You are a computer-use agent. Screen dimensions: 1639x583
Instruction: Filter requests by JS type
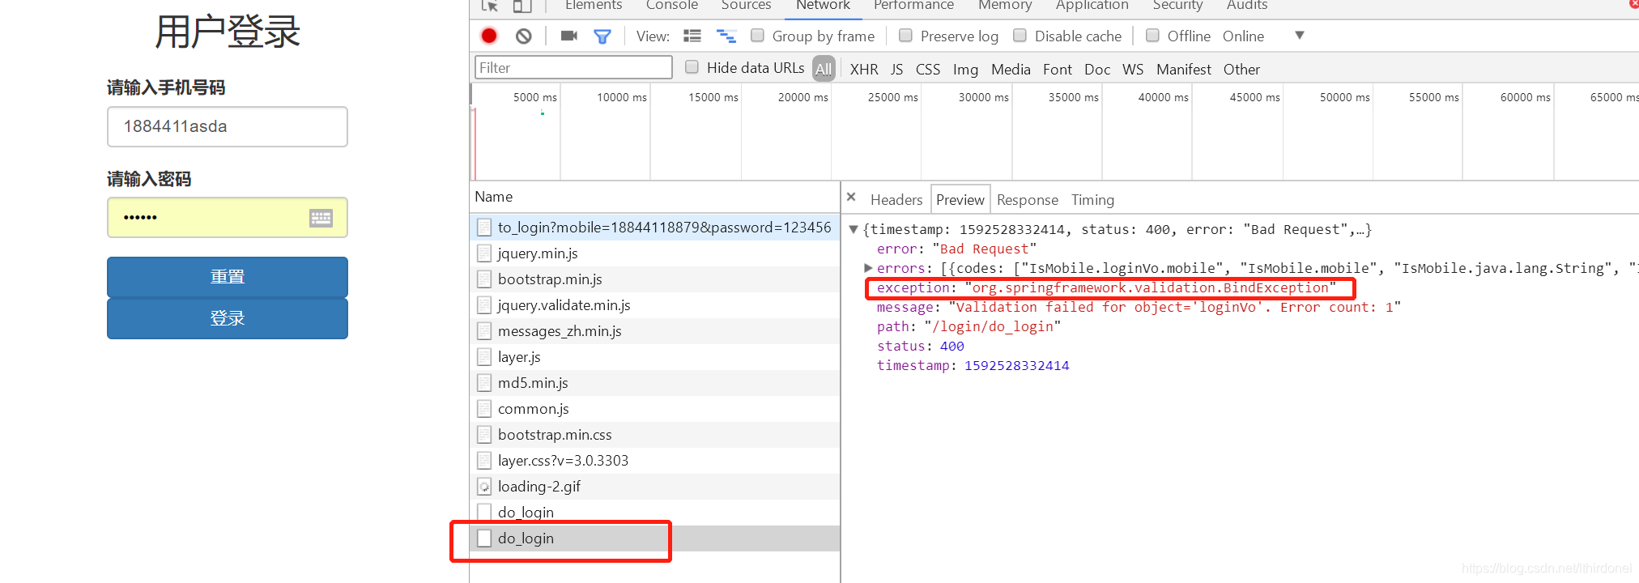click(x=896, y=70)
